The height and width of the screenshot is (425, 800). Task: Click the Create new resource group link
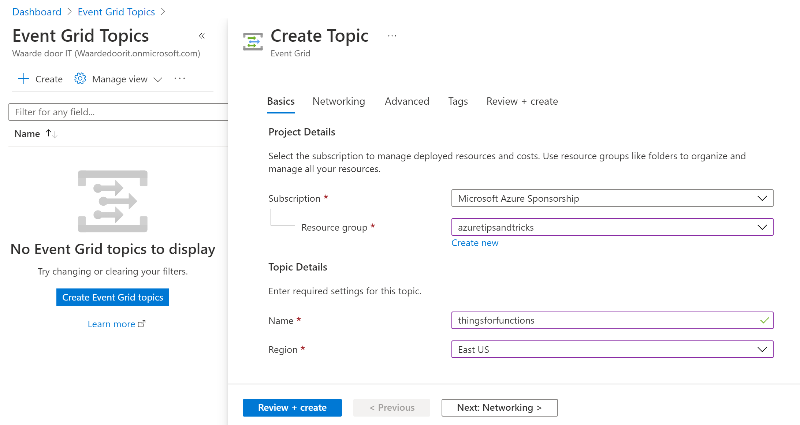click(x=475, y=242)
